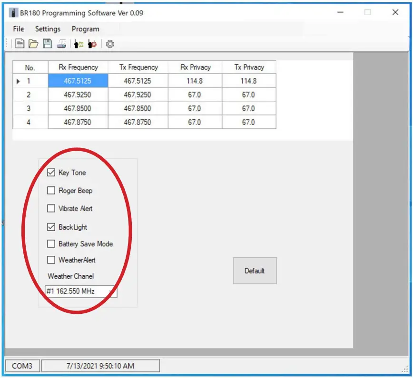This screenshot has height=378, width=413.
Task: Click the COM3 status bar entry
Action: point(22,366)
